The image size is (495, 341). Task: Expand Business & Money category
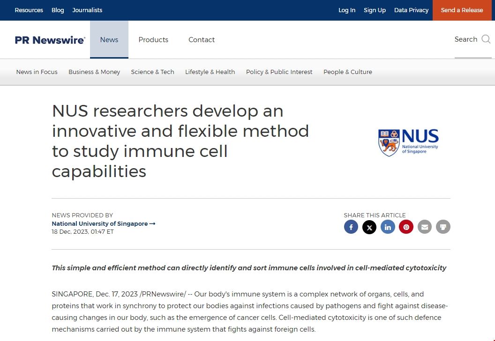(x=94, y=72)
